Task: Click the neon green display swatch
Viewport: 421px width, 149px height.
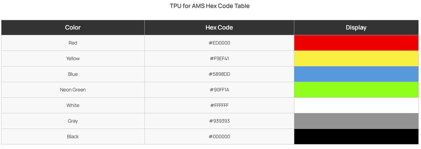Action: [356, 90]
